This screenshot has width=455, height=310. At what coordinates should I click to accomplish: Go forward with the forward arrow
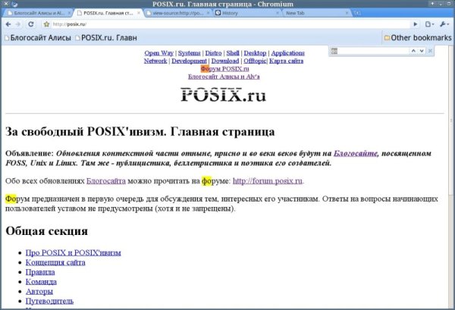(x=18, y=24)
